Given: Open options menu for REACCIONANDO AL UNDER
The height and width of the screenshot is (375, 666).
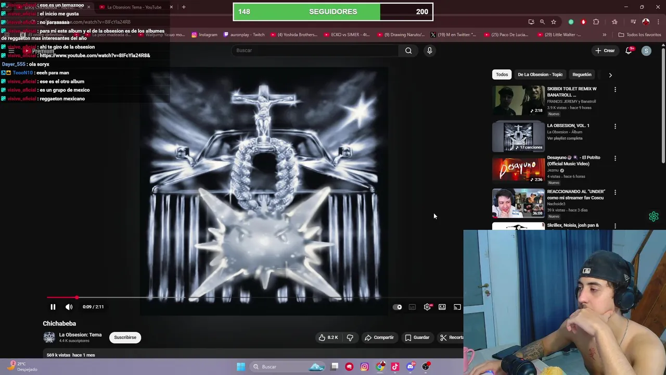Looking at the screenshot, I should (x=615, y=192).
